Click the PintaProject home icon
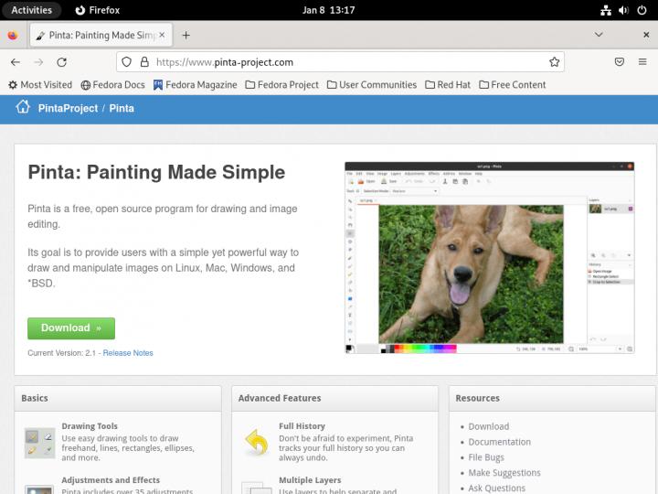658x494 pixels. pyautogui.click(x=23, y=107)
